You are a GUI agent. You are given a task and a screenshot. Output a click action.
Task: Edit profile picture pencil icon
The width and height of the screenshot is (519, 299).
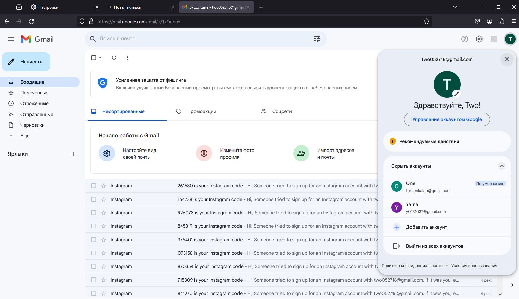pyautogui.click(x=456, y=93)
